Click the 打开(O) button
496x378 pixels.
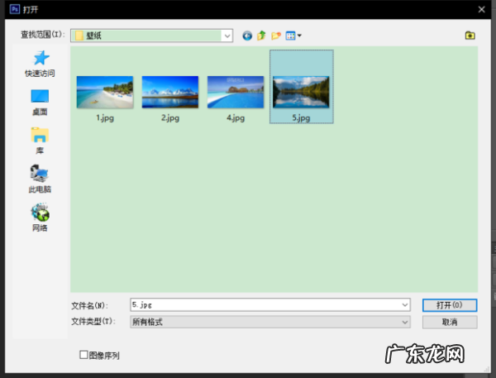tap(450, 305)
